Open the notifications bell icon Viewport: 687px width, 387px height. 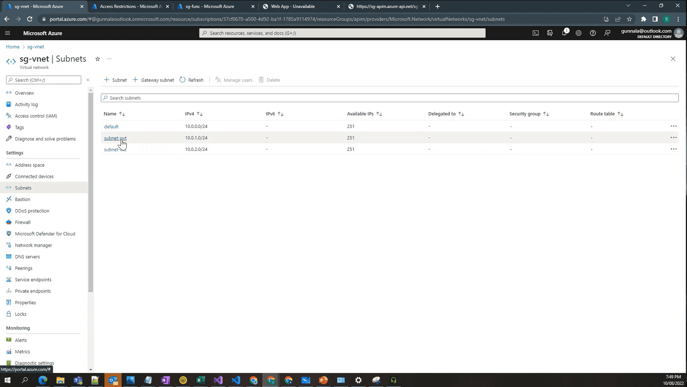coord(564,33)
